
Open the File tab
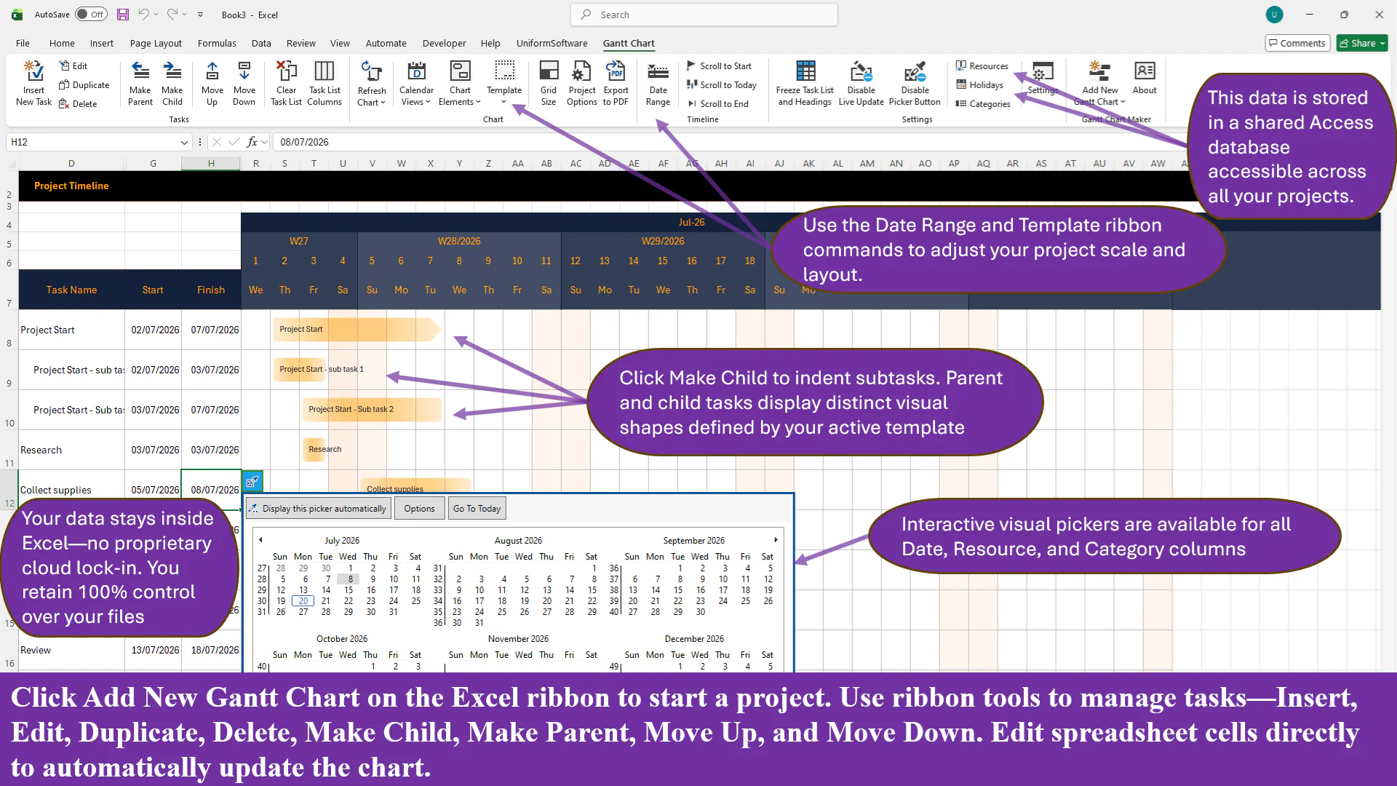tap(23, 43)
